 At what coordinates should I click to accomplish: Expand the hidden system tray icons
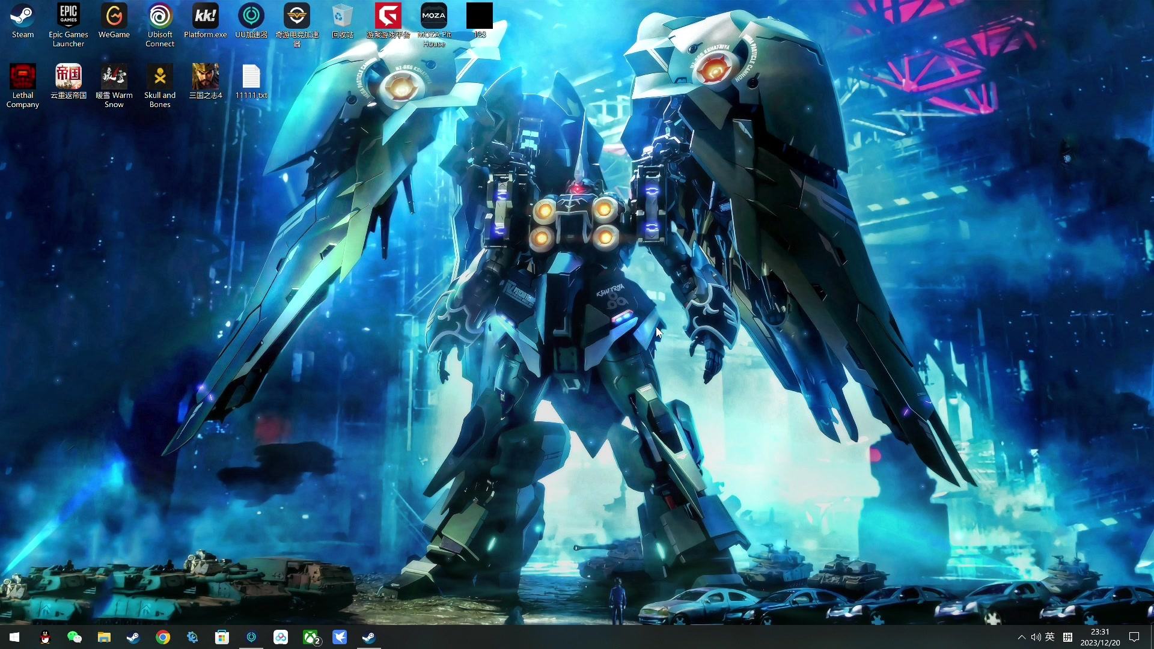1021,637
